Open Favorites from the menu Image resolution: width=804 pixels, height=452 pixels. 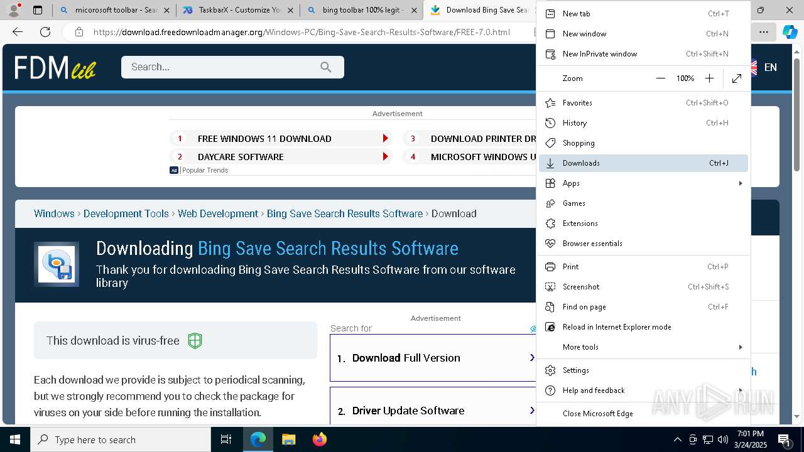643,103
